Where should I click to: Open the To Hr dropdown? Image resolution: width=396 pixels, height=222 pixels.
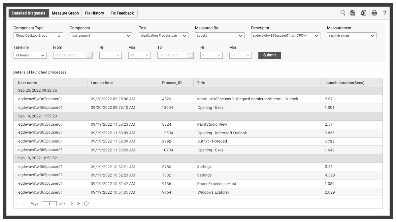(212, 55)
